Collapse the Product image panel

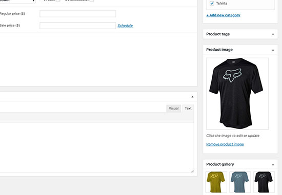273,50
